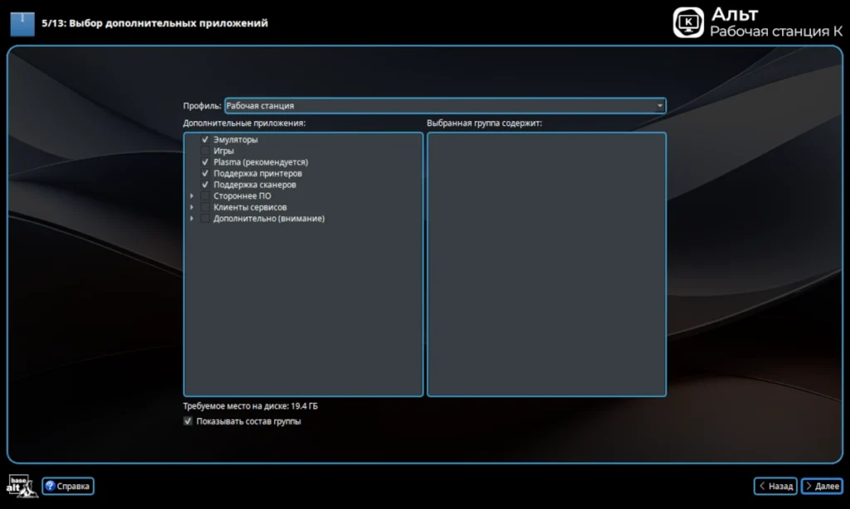This screenshot has height=509, width=850.
Task: Select the Эмуляторы row label
Action: [x=235, y=140]
